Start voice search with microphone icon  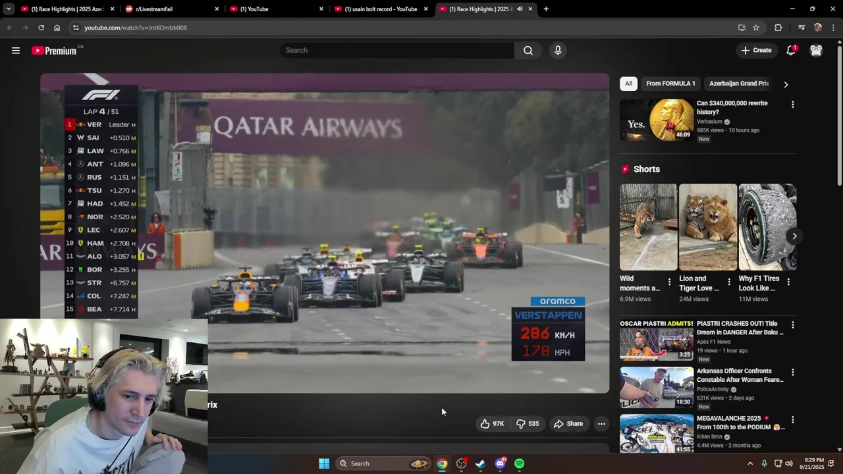pos(558,50)
